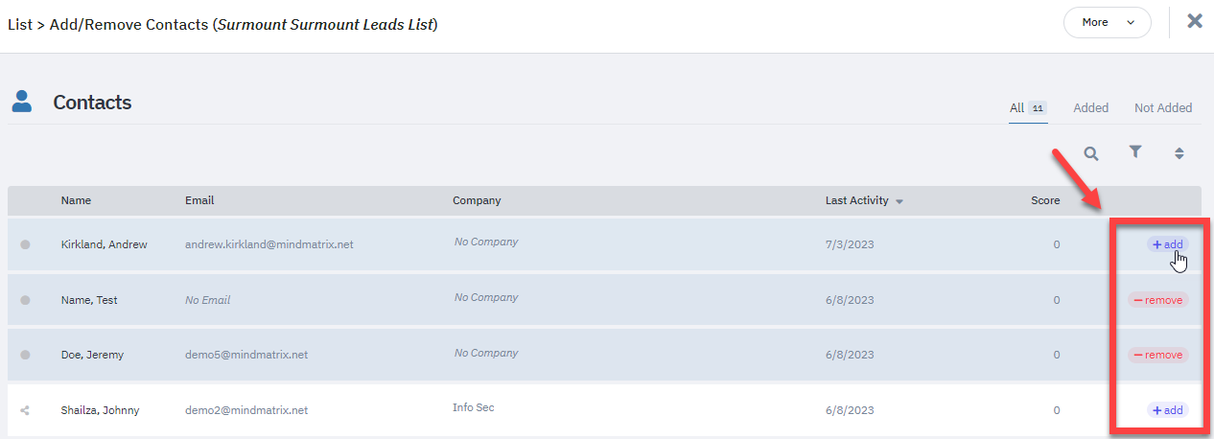This screenshot has width=1214, height=439.
Task: Select the All contacts tab
Action: (1017, 108)
